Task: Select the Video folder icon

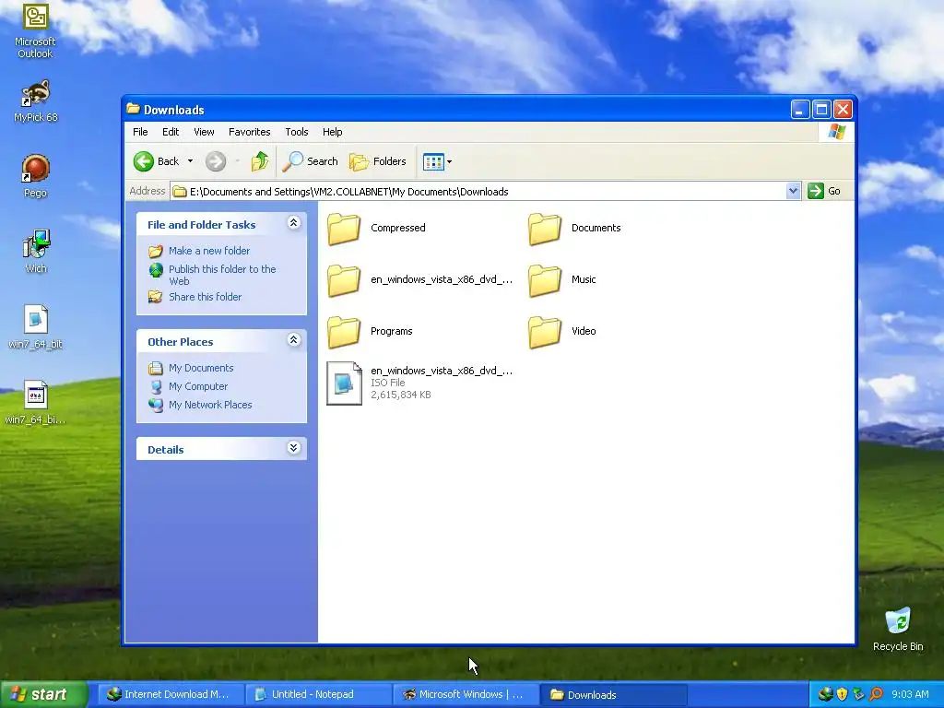Action: click(545, 333)
